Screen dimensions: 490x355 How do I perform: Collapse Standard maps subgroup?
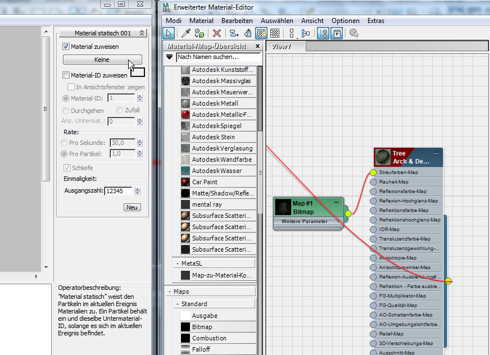[178, 304]
